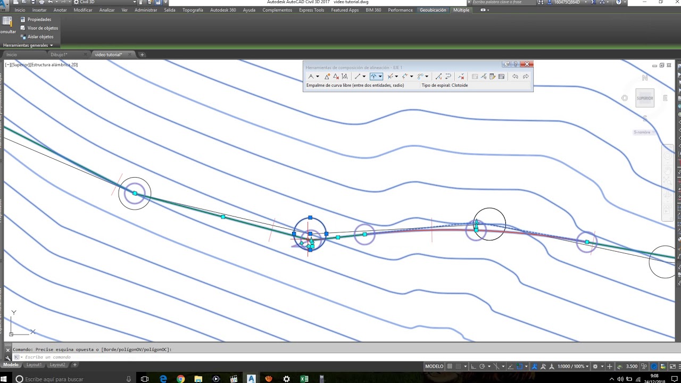Open Microsoft Edge from taskbar
The image size is (681, 383).
pos(163,379)
